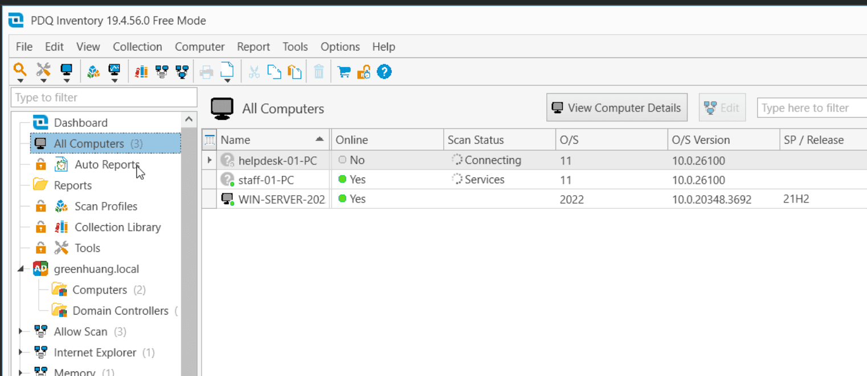The image size is (867, 376).
Task: Open the View menu
Action: (x=88, y=47)
